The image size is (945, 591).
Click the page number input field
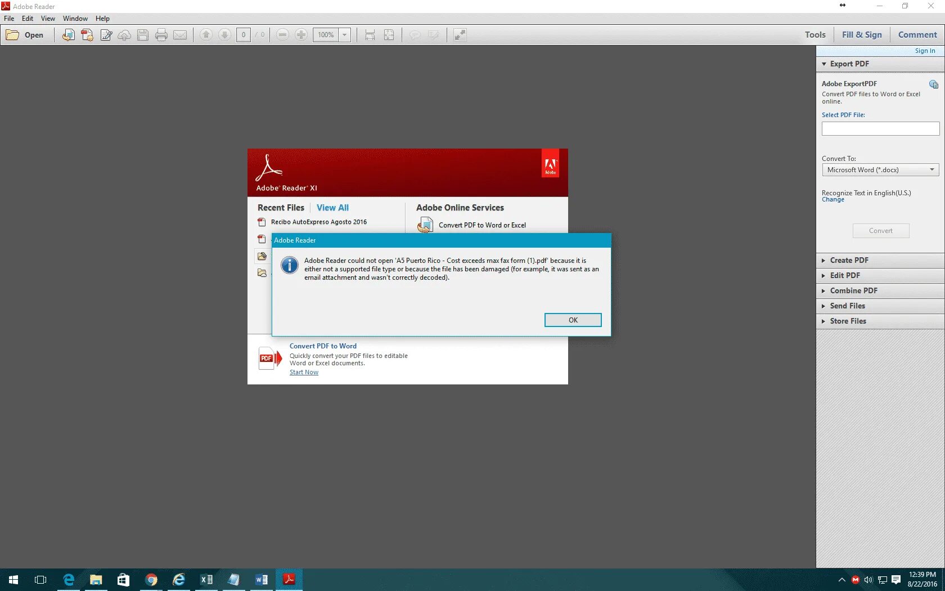coord(244,35)
